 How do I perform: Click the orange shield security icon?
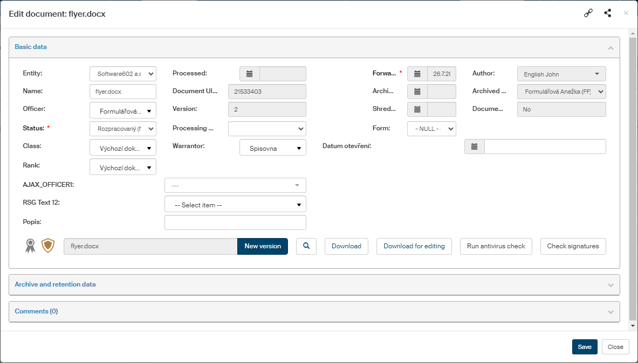pyautogui.click(x=48, y=246)
